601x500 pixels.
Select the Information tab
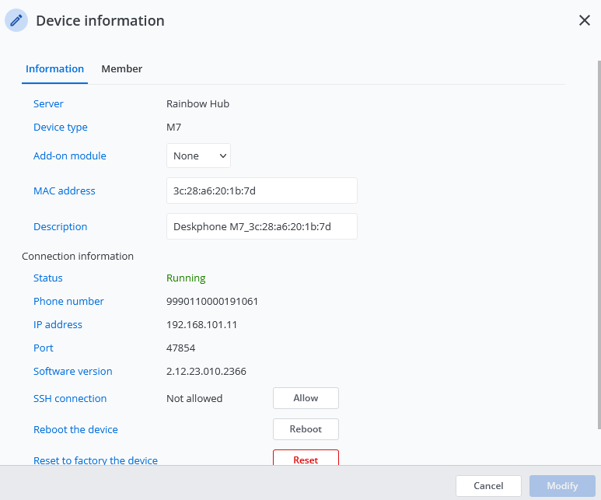tap(54, 68)
